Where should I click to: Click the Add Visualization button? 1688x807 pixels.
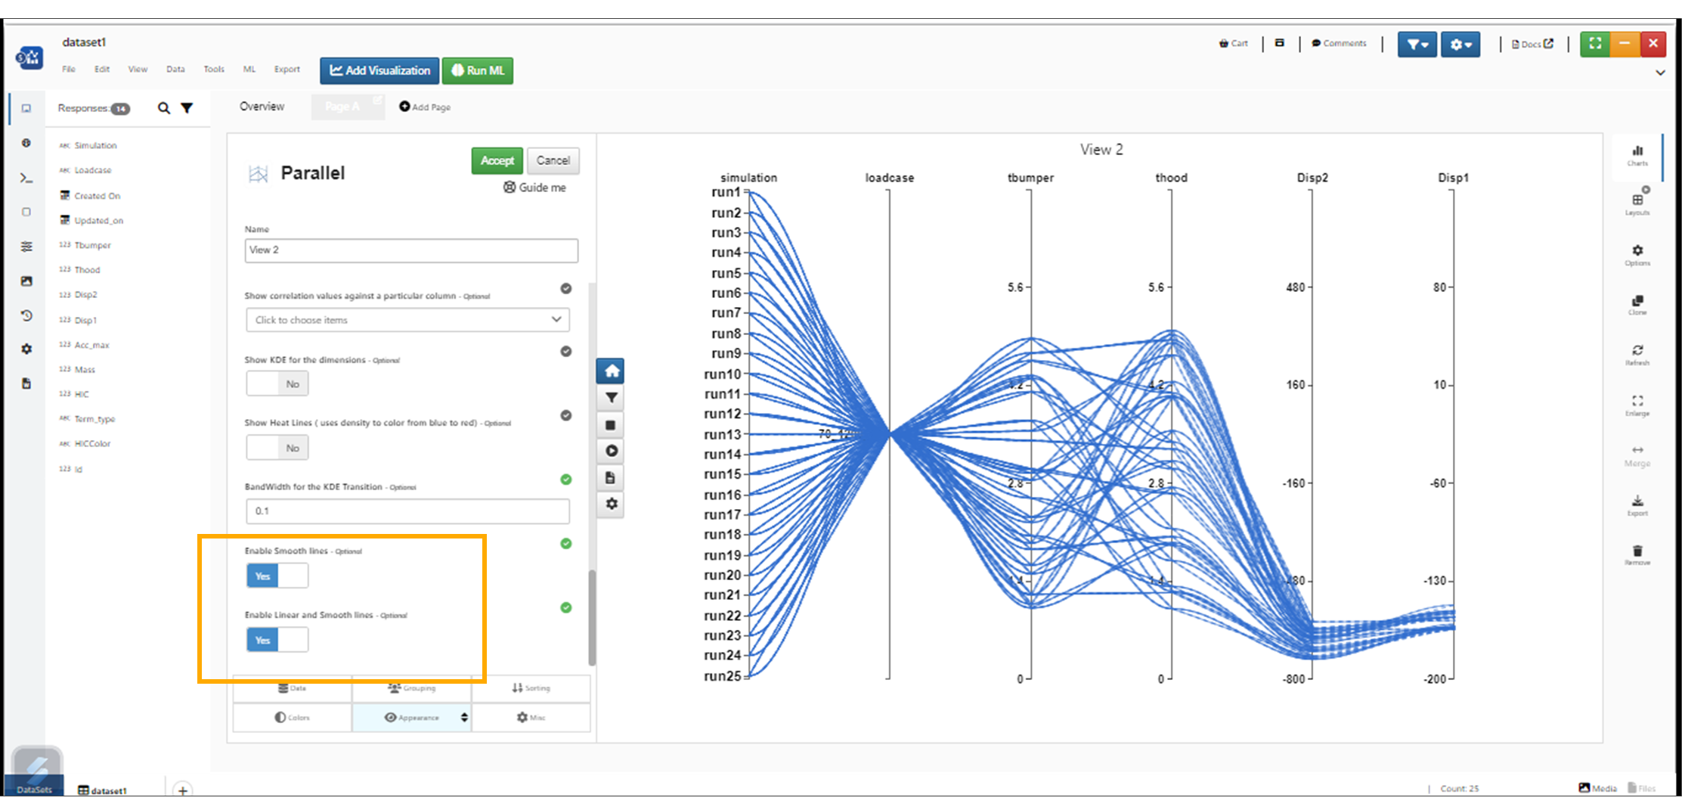pos(379,70)
